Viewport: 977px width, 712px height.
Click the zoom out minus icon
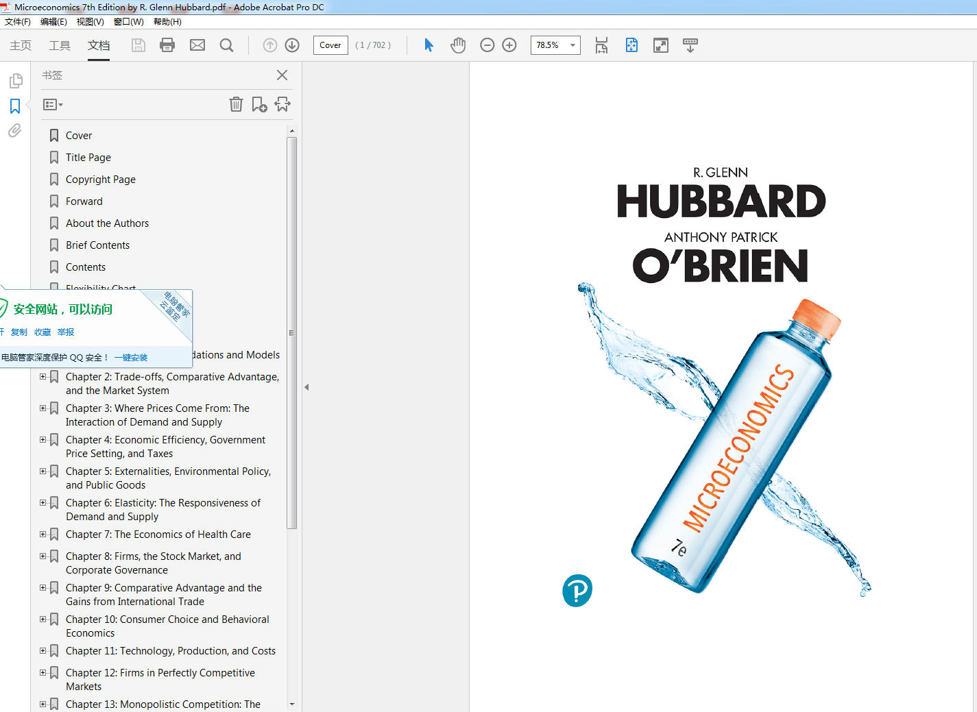pyautogui.click(x=487, y=45)
